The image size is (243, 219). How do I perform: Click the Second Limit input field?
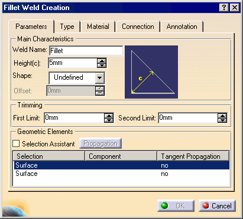(x=188, y=118)
